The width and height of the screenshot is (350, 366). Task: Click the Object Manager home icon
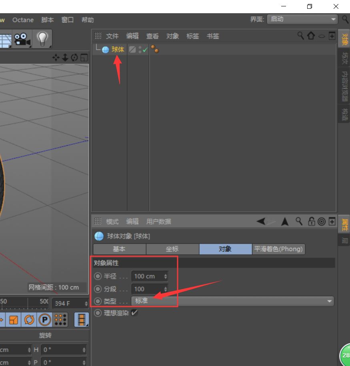click(311, 36)
